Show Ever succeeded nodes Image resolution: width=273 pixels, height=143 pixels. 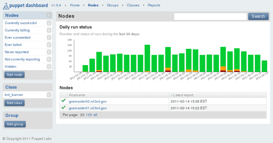coord(17,38)
